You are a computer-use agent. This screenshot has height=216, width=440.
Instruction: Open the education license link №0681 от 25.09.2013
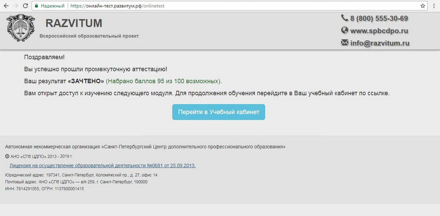tap(102, 165)
